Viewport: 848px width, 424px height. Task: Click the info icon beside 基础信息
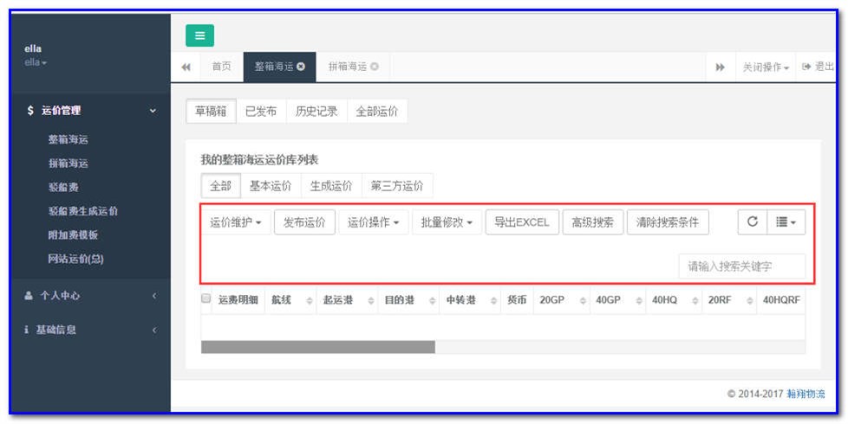[x=27, y=330]
